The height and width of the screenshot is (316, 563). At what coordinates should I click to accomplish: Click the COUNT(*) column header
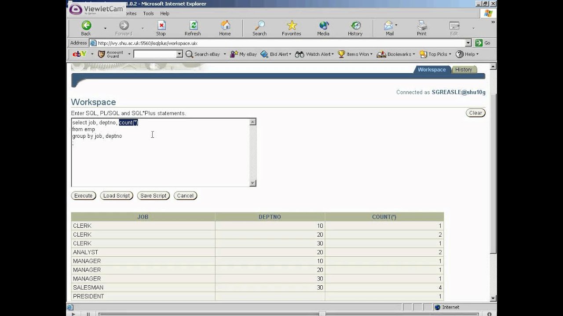[384, 217]
